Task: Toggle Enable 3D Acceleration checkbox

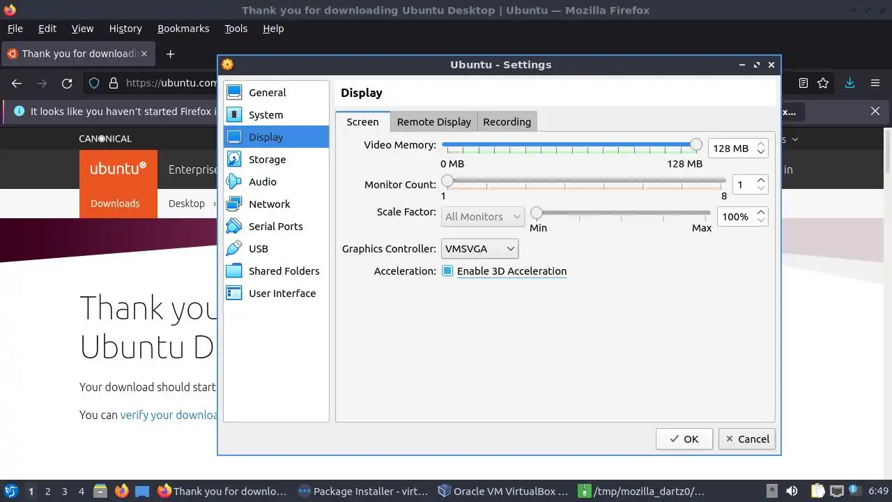Action: click(447, 271)
